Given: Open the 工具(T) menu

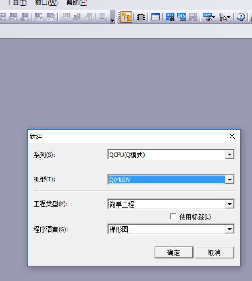Looking at the screenshot, I should pyautogui.click(x=16, y=3).
